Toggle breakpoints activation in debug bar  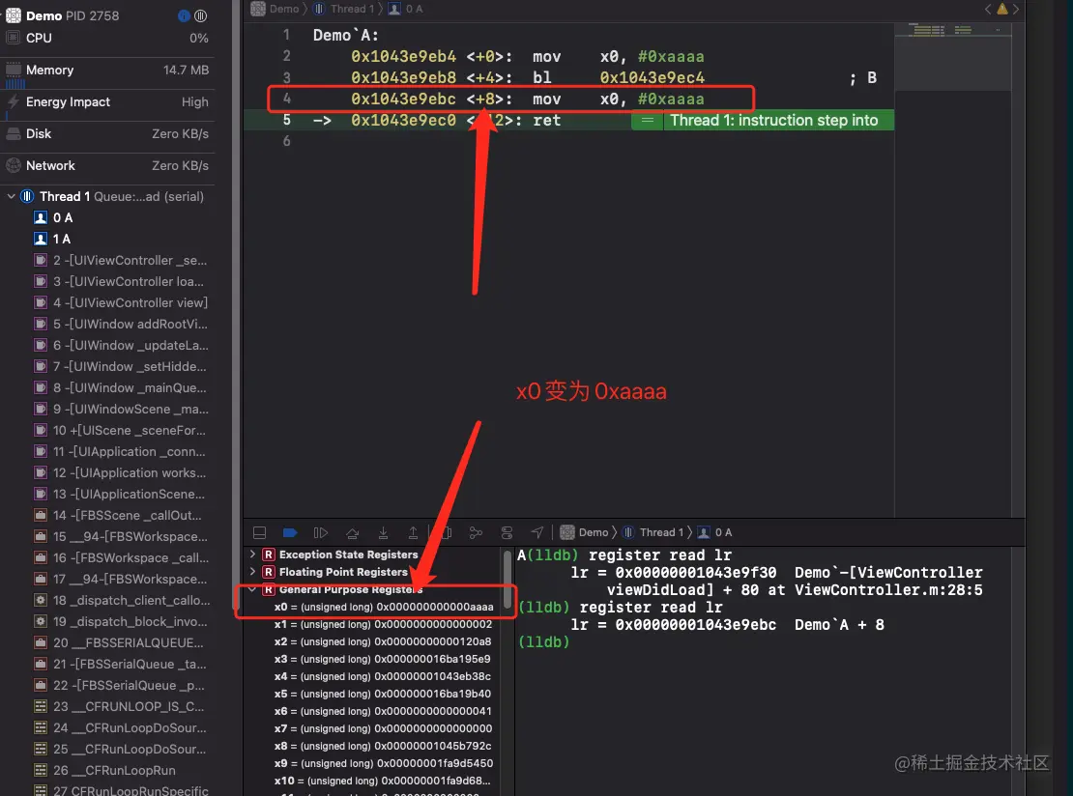(x=290, y=532)
